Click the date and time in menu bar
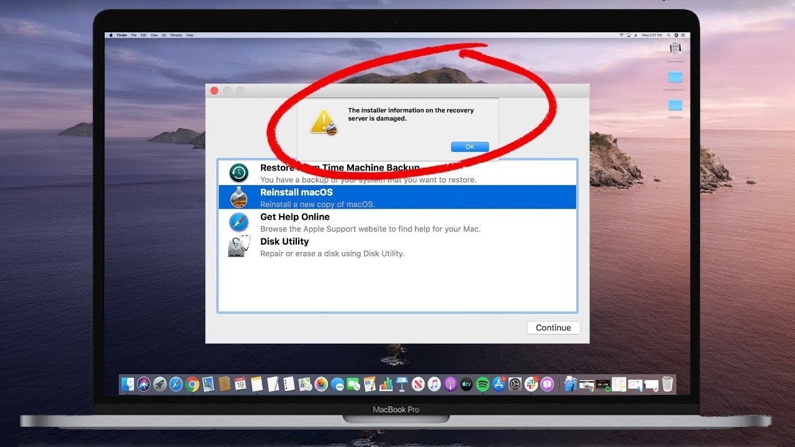This screenshot has height=447, width=795. coord(652,35)
